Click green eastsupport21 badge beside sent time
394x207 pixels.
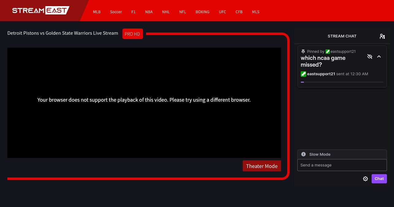(x=303, y=74)
